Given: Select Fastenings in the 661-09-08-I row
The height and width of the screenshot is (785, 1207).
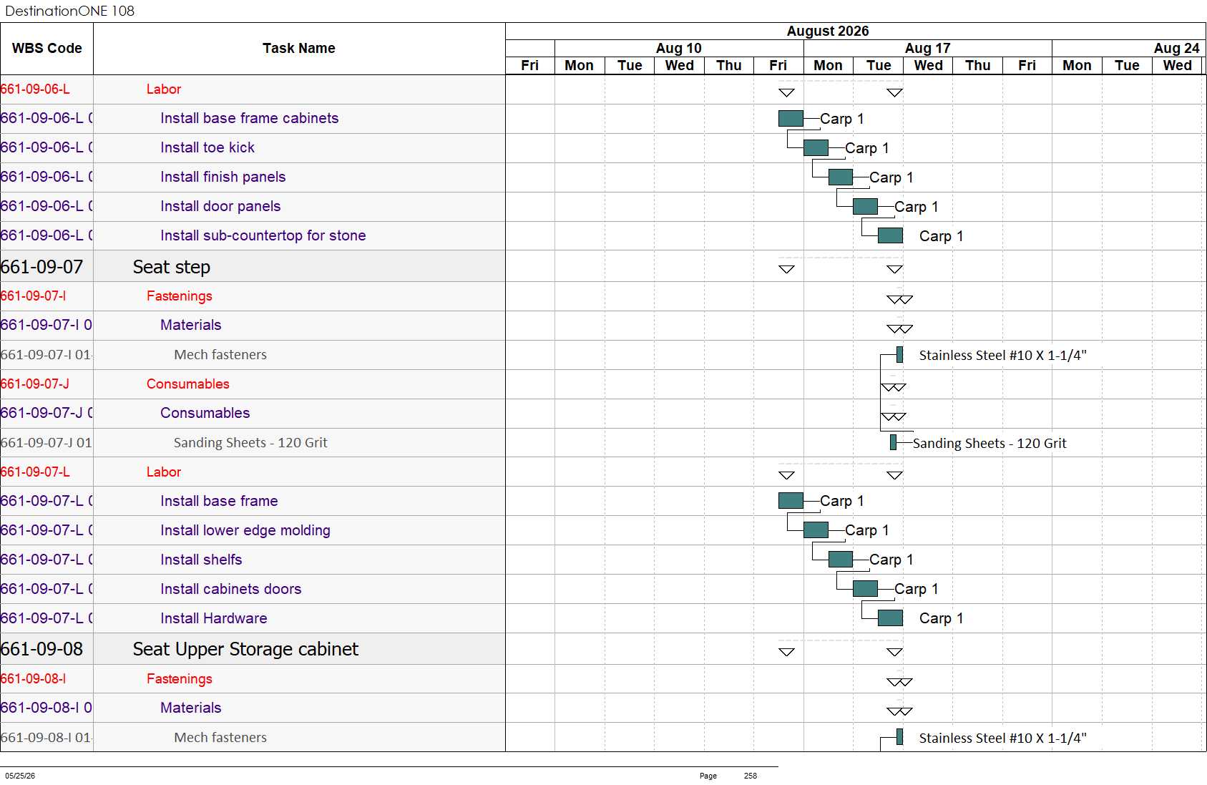Looking at the screenshot, I should pos(179,679).
